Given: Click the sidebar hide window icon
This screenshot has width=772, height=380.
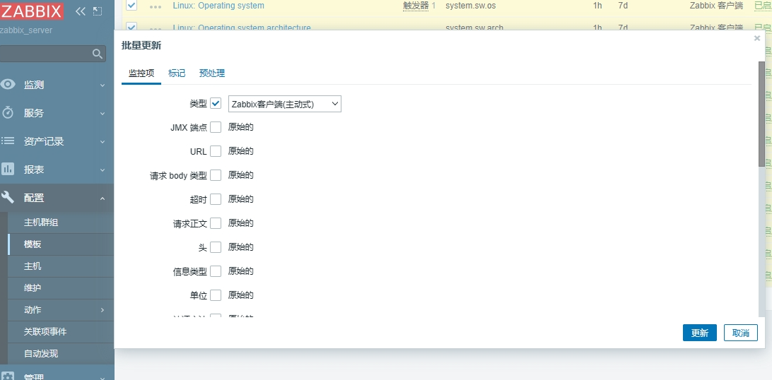Looking at the screenshot, I should click(98, 11).
